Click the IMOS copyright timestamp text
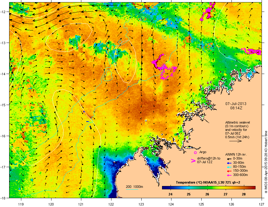This screenshot has width=268, height=207. pos(266,162)
